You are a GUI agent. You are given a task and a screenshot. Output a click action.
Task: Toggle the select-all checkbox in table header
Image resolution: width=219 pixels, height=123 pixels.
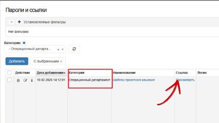pos(10,73)
